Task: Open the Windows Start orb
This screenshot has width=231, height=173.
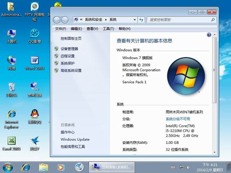Action: [x=8, y=167]
